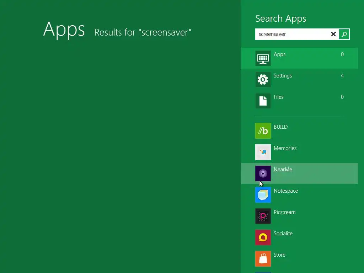Viewport: 364px width, 273px height.
Task: Click the Apps result count 0
Action: tap(342, 54)
